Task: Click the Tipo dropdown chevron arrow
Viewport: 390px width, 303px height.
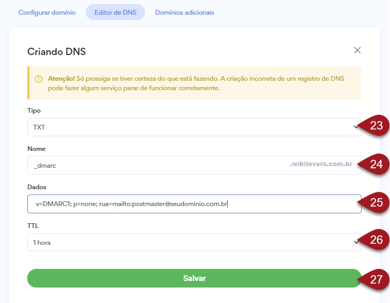Action: pyautogui.click(x=356, y=127)
